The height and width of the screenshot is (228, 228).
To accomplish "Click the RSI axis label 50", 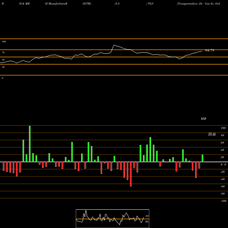I will click(x=3, y=60).
